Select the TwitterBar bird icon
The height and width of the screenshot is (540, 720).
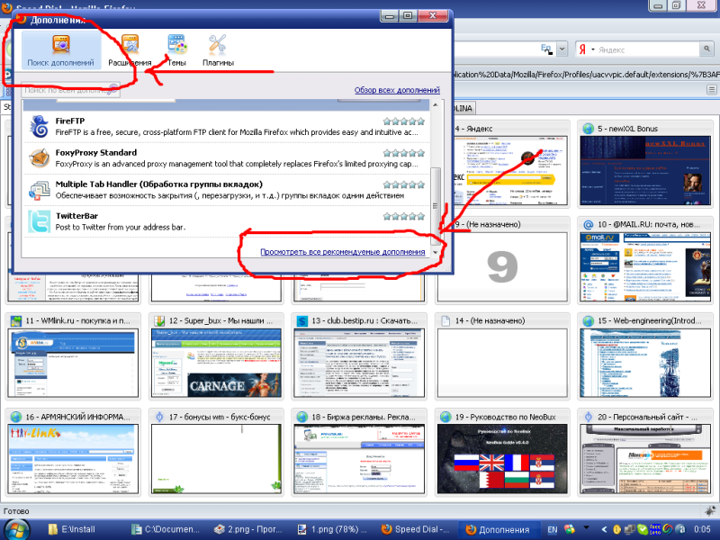point(40,221)
